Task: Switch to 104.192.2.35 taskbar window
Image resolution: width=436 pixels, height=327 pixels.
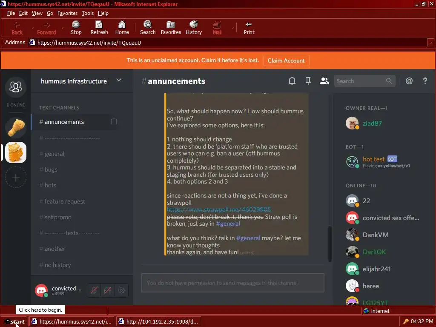Action: pos(158,321)
